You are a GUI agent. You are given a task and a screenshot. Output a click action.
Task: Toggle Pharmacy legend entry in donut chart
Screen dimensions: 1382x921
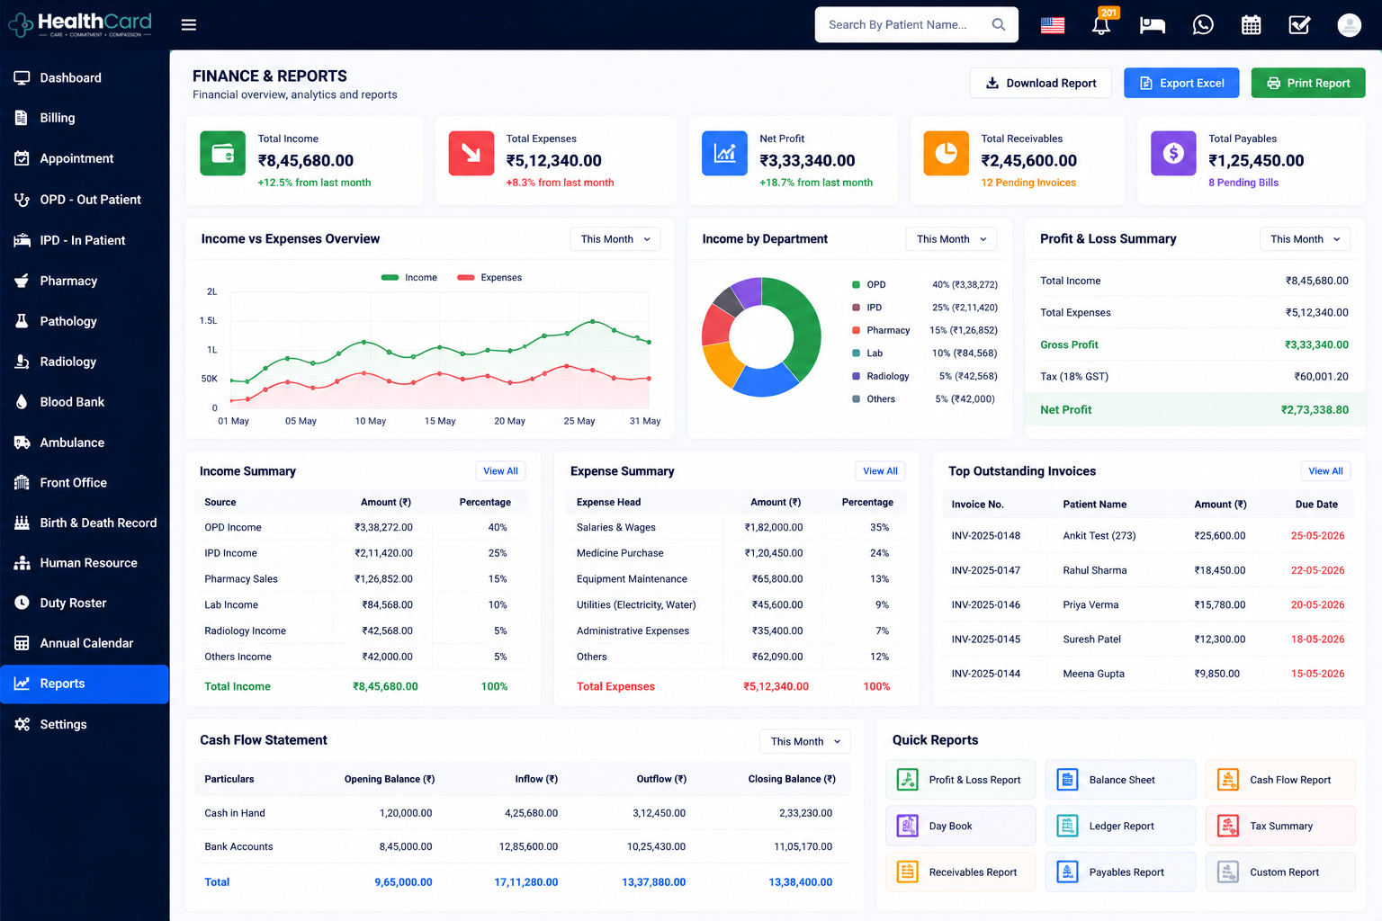(x=881, y=330)
